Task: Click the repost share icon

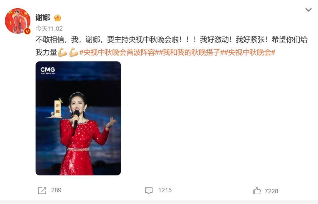Action: pyautogui.click(x=42, y=191)
